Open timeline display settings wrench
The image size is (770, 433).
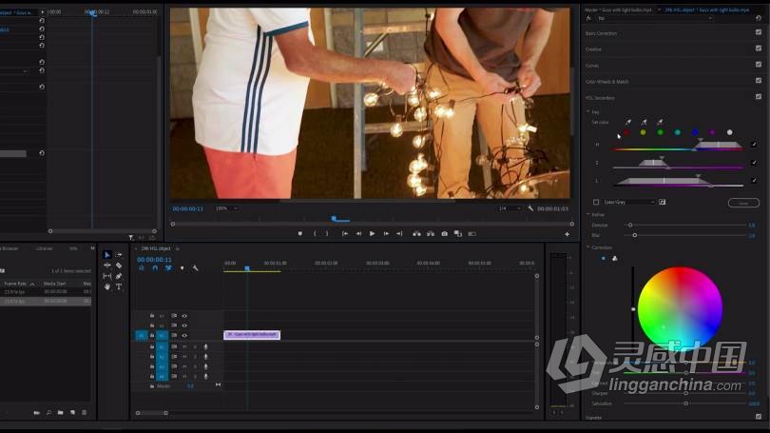195,267
